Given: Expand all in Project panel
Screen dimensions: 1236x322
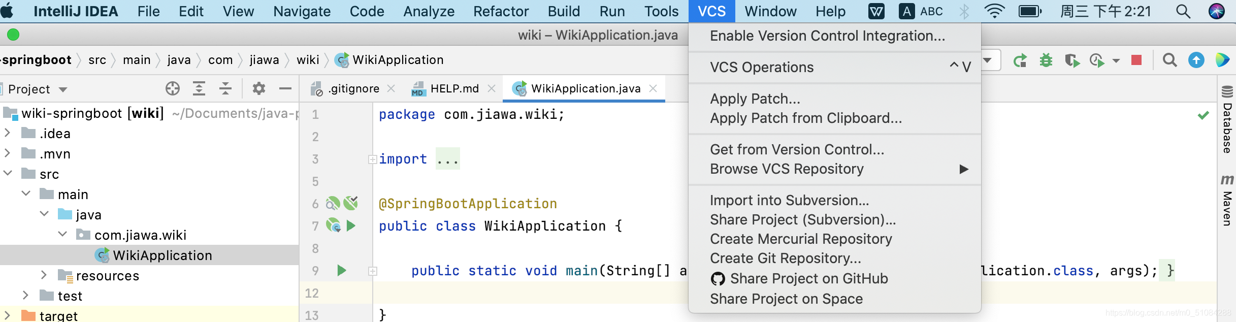Looking at the screenshot, I should (x=199, y=88).
